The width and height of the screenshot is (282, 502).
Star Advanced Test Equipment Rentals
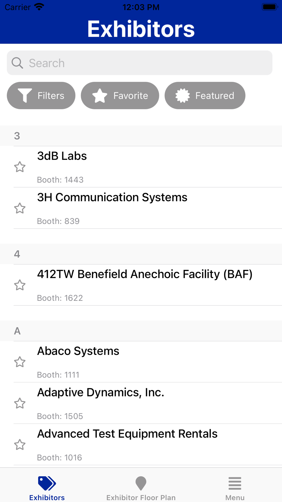point(20,445)
